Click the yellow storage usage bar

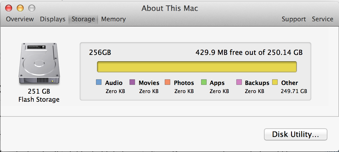click(197, 67)
